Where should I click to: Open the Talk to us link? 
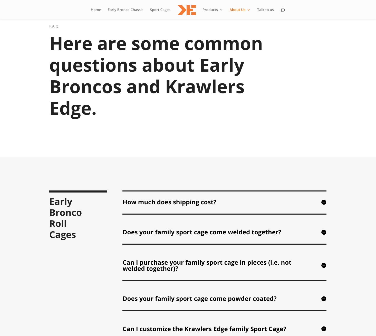(265, 10)
